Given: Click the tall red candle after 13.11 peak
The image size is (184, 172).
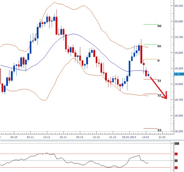Looking at the screenshot, I should (x=57, y=25).
